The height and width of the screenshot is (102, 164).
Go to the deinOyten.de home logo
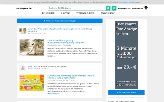(x=24, y=8)
